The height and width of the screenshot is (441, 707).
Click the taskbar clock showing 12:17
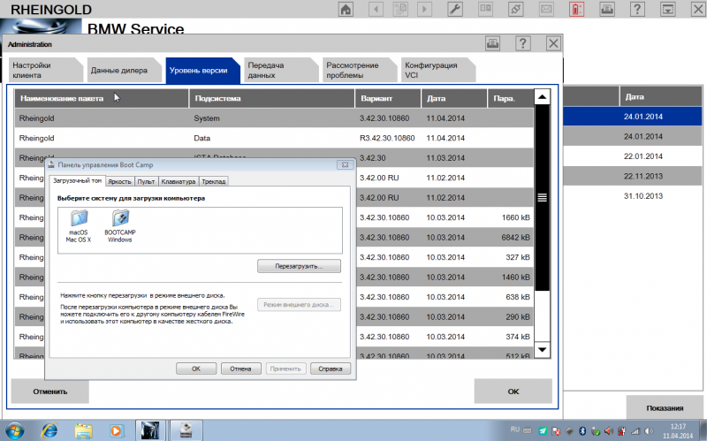678,430
